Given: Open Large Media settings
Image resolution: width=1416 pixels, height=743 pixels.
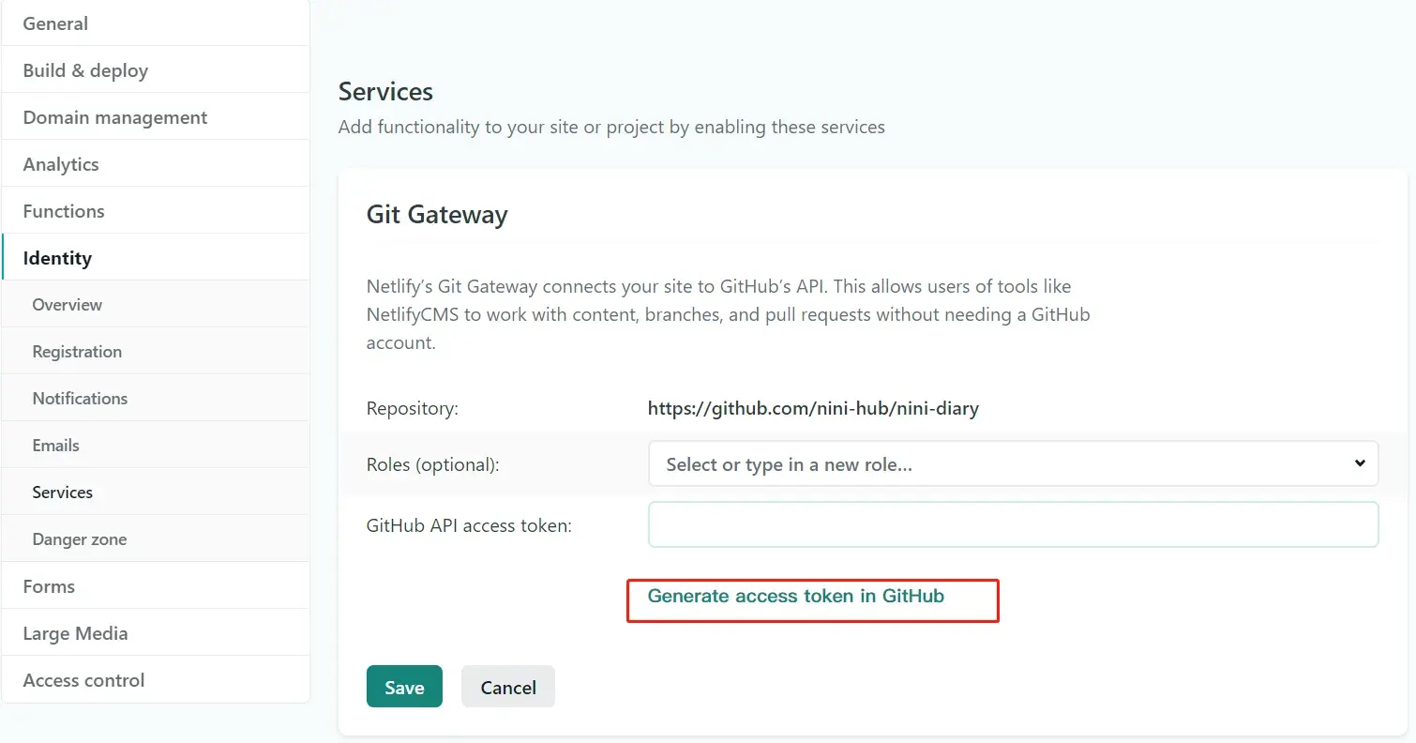Looking at the screenshot, I should pyautogui.click(x=155, y=633).
